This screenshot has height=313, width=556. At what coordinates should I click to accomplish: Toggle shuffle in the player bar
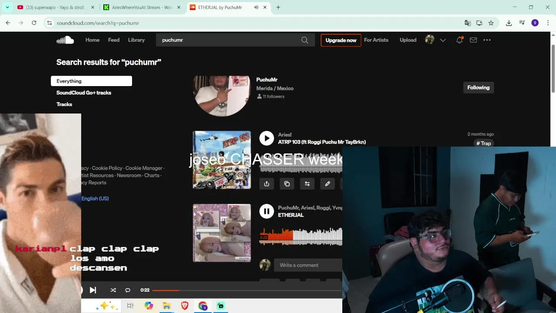coord(113,290)
